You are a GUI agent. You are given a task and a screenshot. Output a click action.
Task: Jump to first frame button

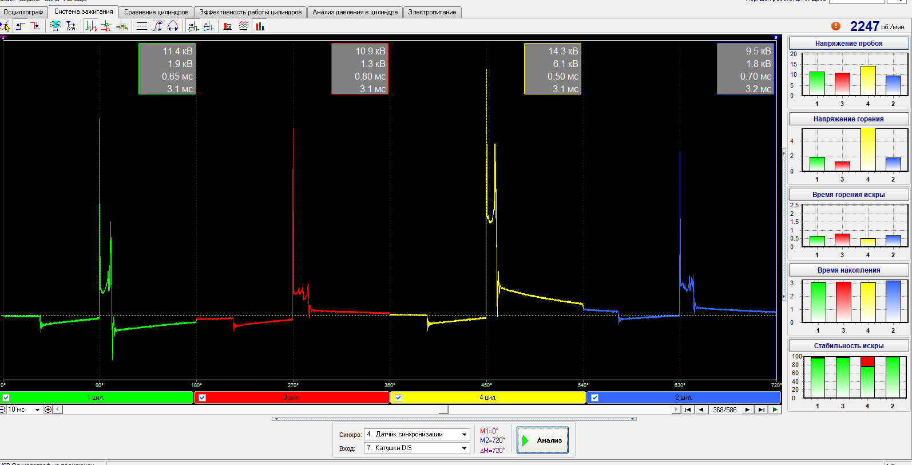click(x=688, y=409)
